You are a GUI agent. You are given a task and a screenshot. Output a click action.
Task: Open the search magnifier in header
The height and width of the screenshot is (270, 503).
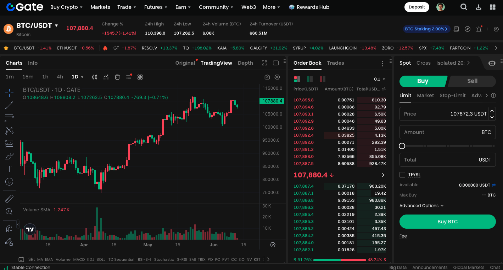point(464,7)
